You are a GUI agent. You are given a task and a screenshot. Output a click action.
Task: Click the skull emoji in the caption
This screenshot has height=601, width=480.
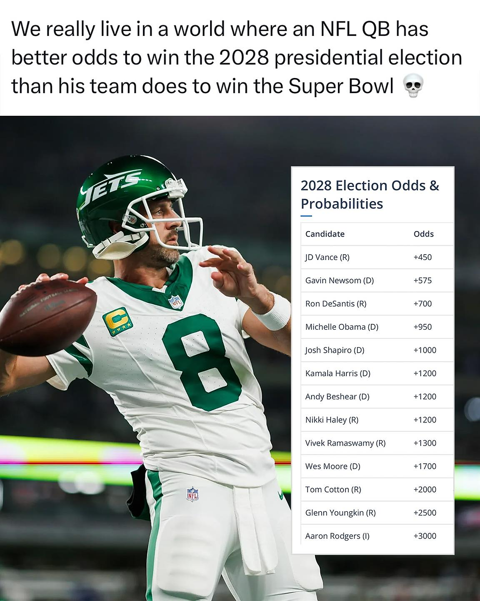point(413,86)
